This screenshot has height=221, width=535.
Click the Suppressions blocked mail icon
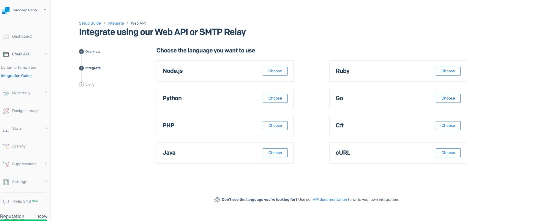[6, 164]
